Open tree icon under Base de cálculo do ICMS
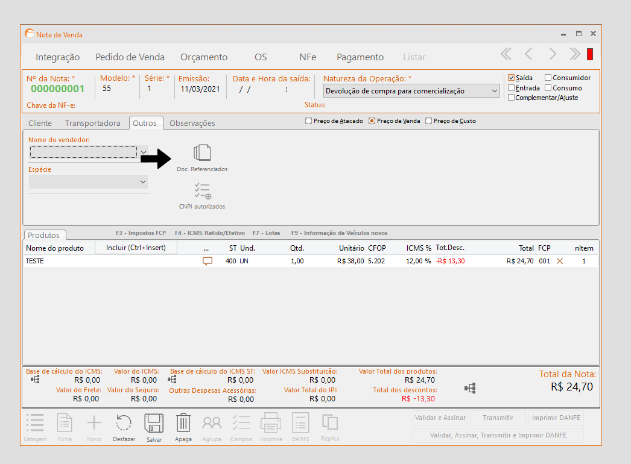This screenshot has height=464, width=631. click(35, 379)
